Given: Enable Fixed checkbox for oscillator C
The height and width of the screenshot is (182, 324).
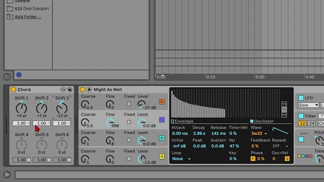Looking at the screenshot, I should [x=129, y=122].
